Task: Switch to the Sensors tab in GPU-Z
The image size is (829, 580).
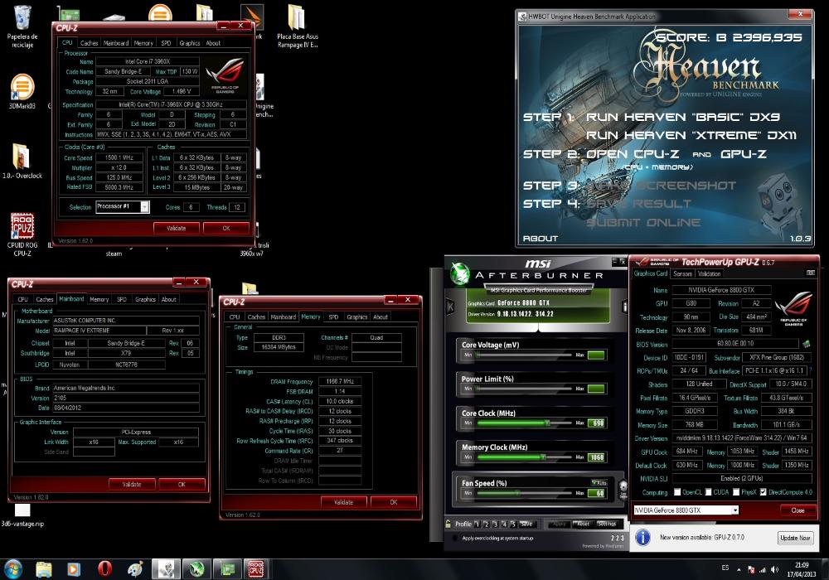Action: coord(682,273)
